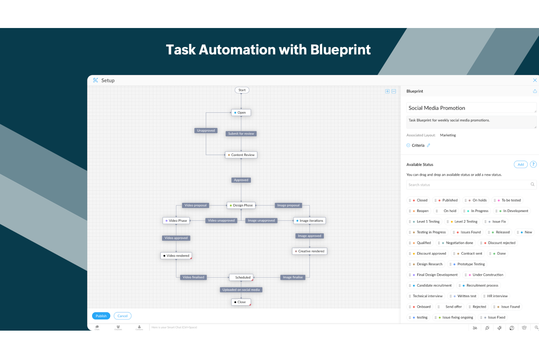Viewport: 539px width, 359px height.
Task: Click the Social Media Promotion name field
Action: tap(471, 108)
